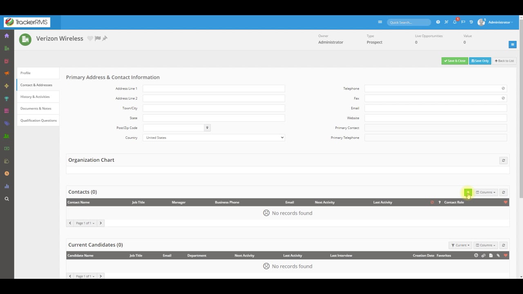Open the green money bill sidebar icon
Screen dimensions: 523x294
(x=7, y=148)
